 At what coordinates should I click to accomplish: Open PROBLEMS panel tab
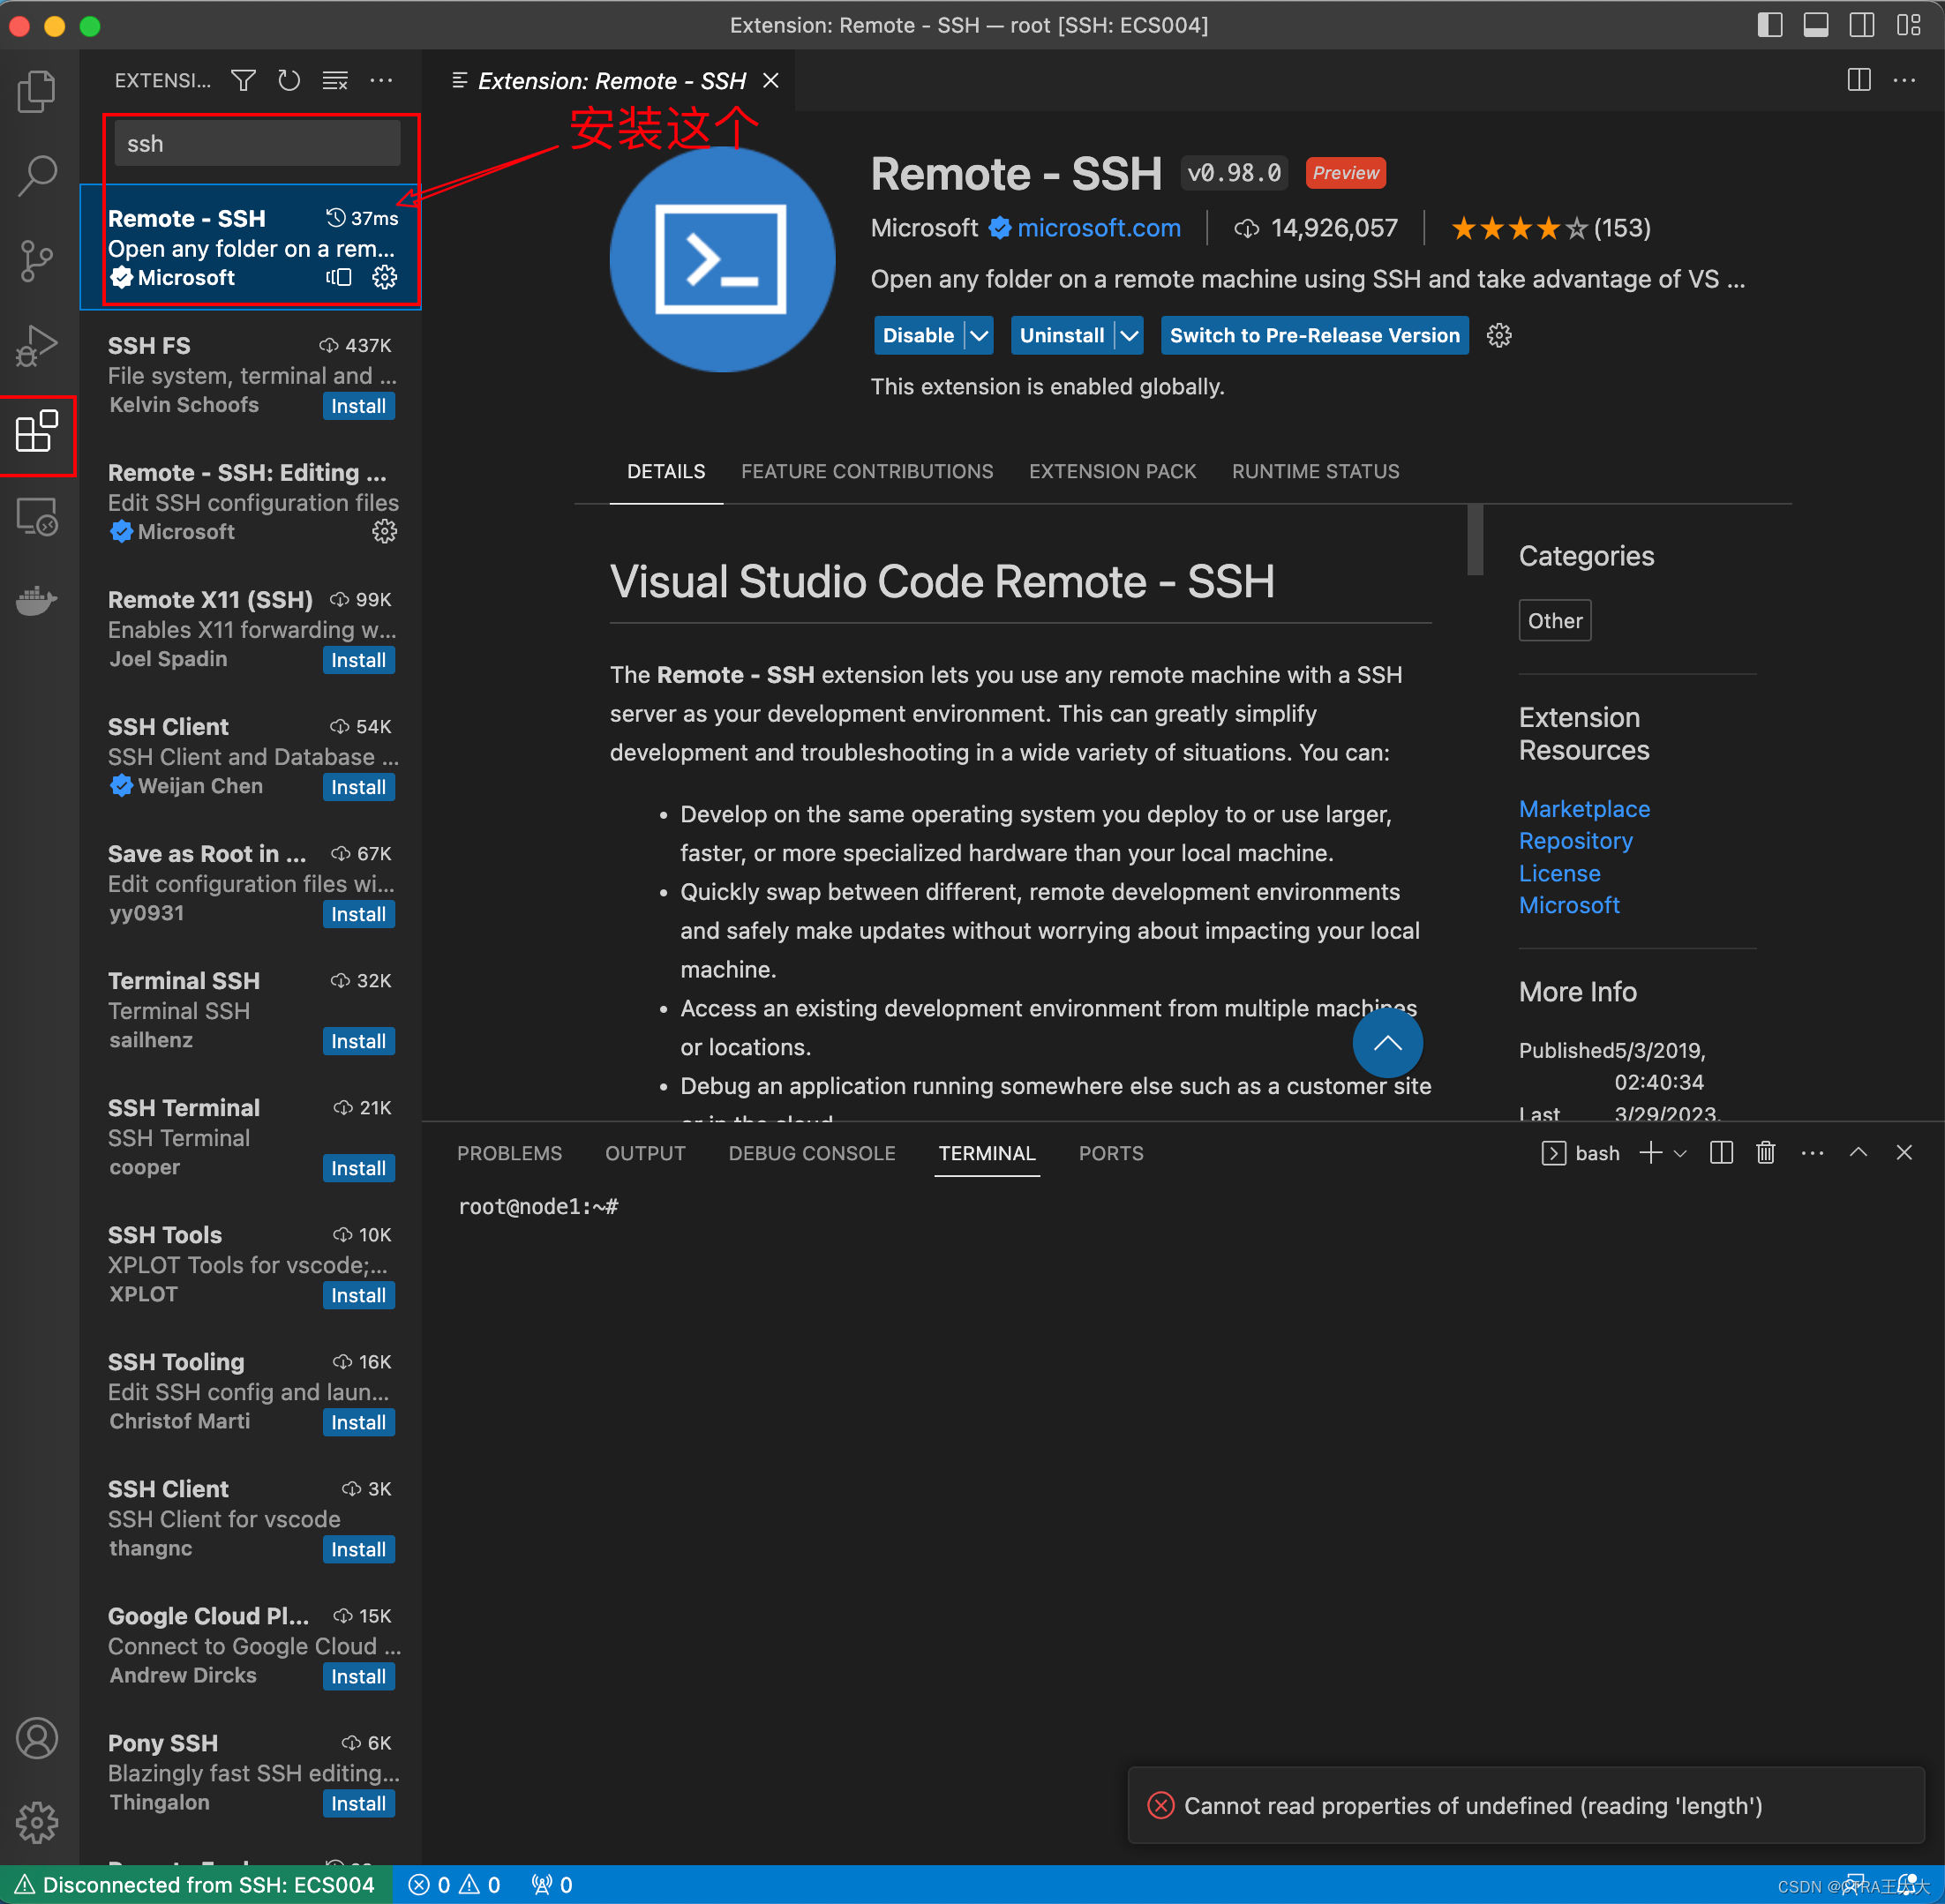click(509, 1153)
